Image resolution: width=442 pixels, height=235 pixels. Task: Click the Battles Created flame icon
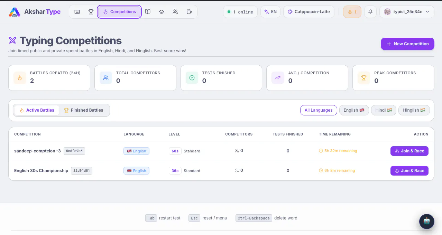19,78
